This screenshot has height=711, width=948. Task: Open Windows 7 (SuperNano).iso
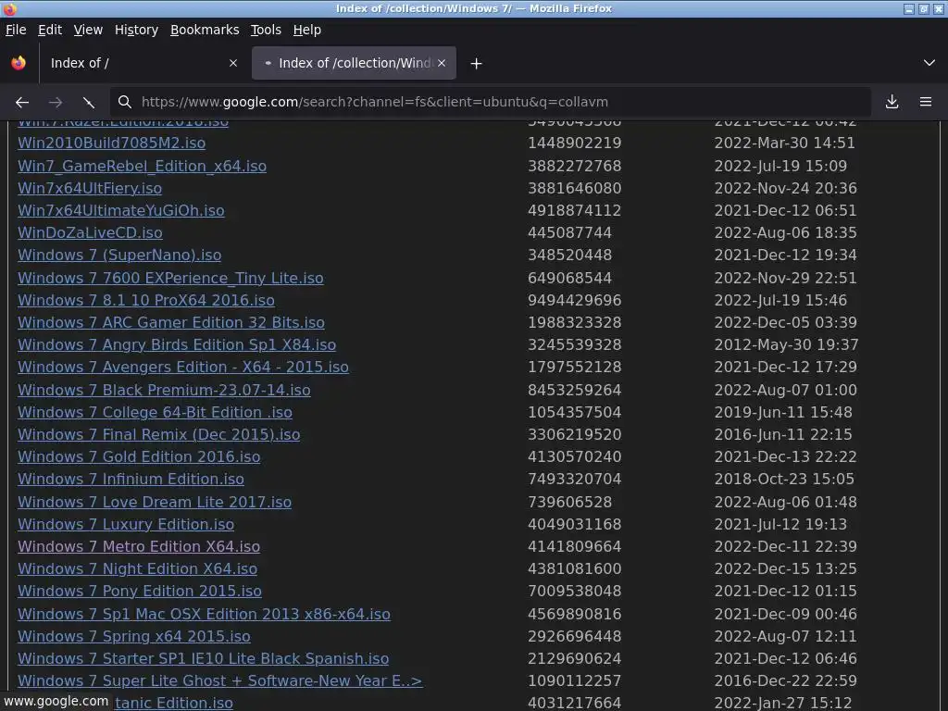coord(119,256)
